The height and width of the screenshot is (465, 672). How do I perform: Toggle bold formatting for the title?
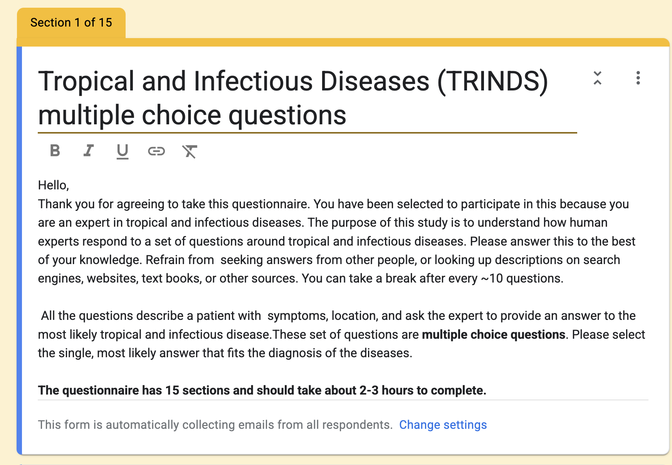coord(55,151)
